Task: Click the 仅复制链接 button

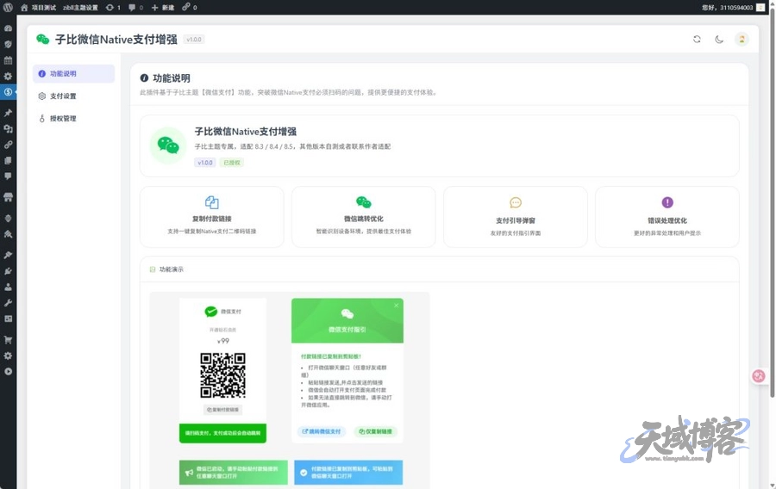Action: [376, 431]
